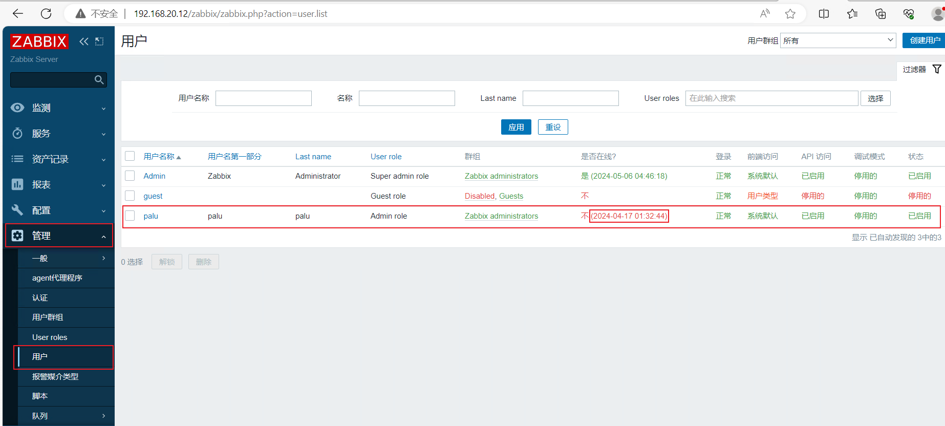Click the 选择 button for User roles
Image resolution: width=945 pixels, height=426 pixels.
click(875, 98)
